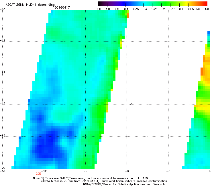The width and height of the screenshot is (212, 186).
Task: Click the note line starting 'Note: 1) Times are GMT'
Action: click(x=91, y=178)
